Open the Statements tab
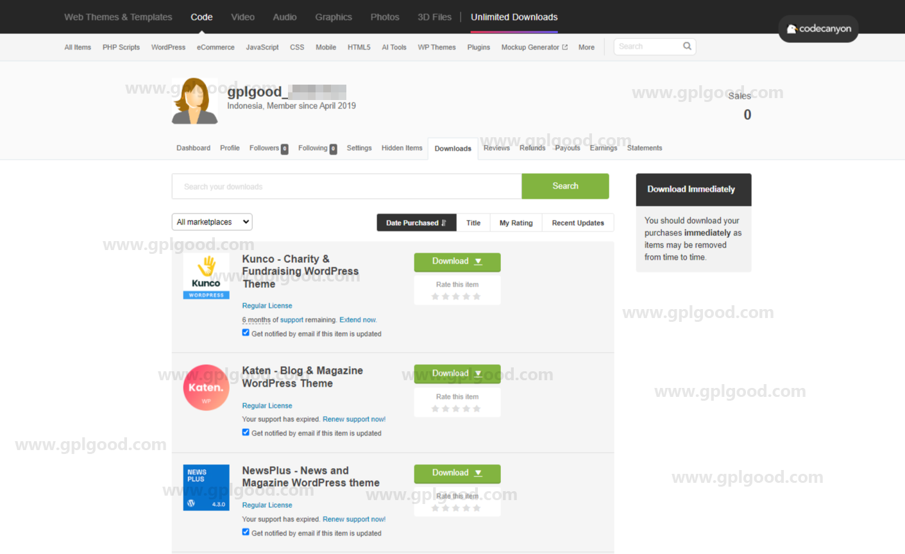 645,148
